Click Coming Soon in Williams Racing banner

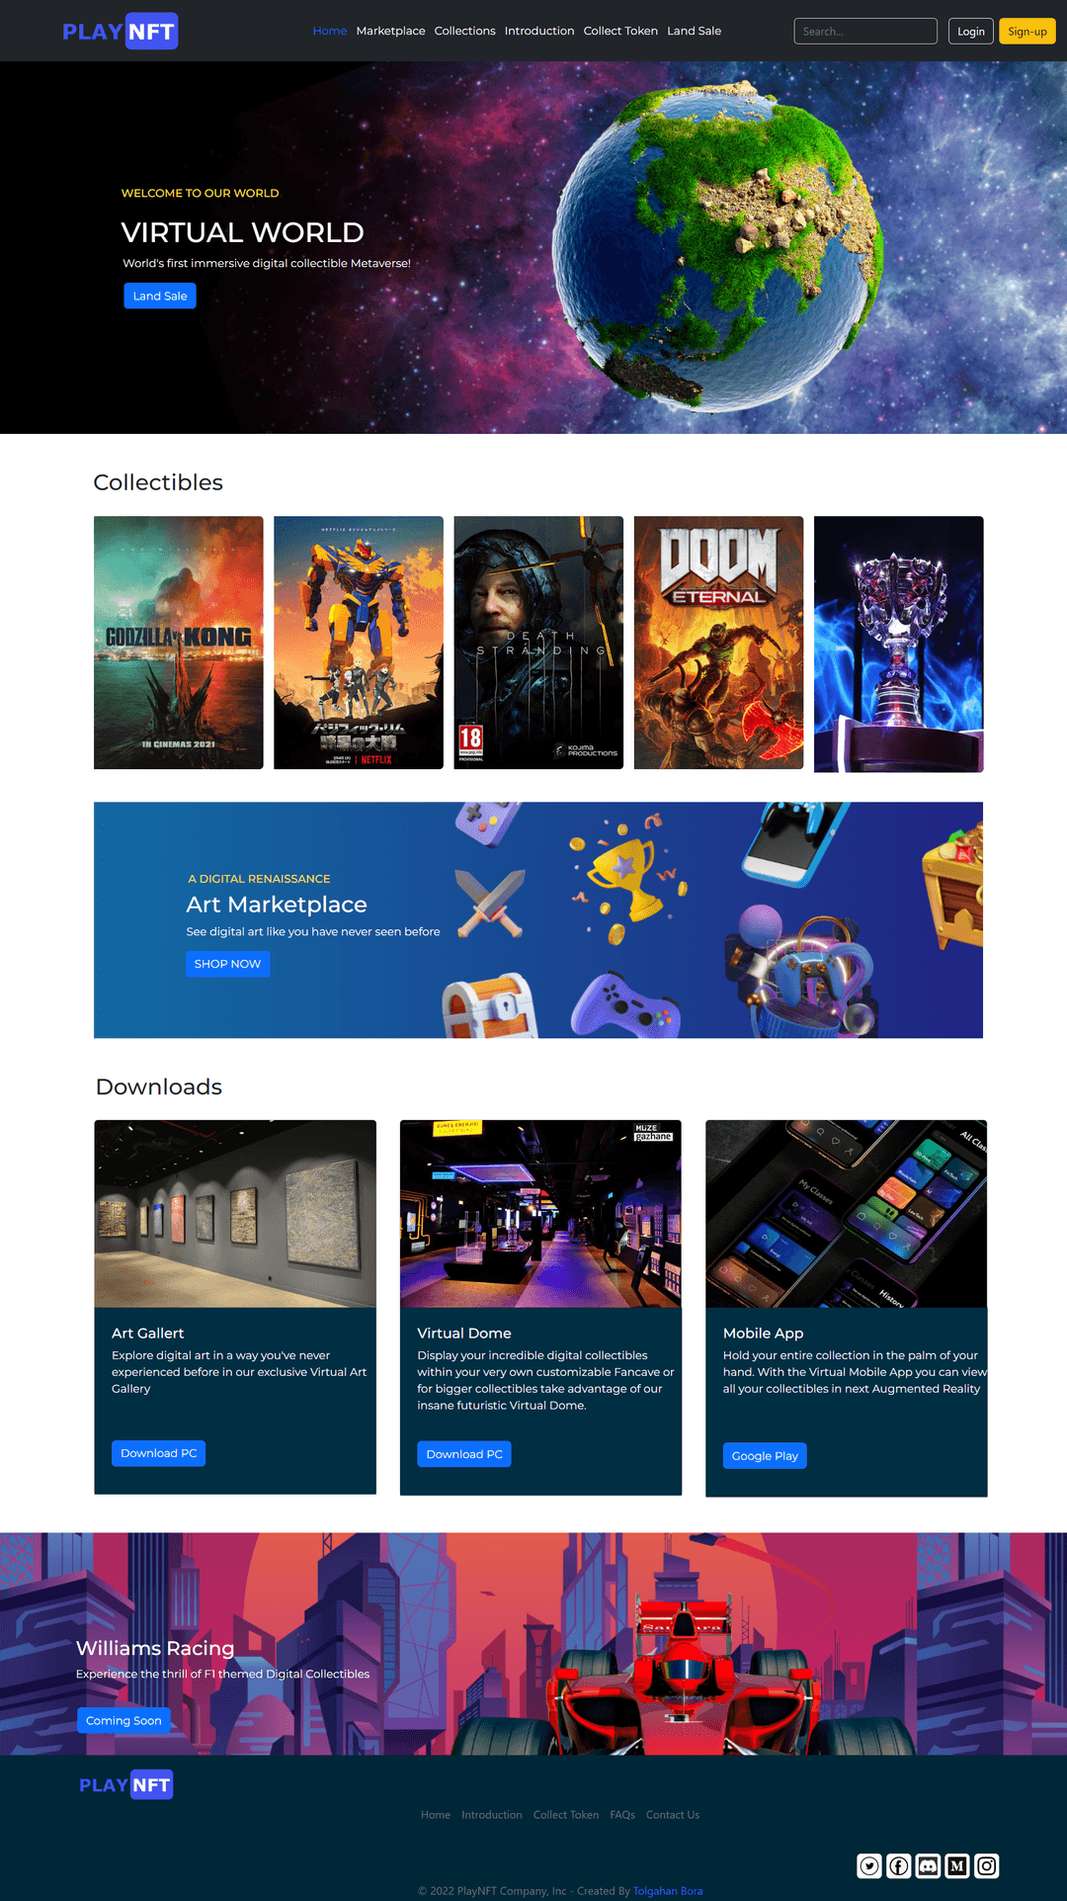(x=123, y=1720)
